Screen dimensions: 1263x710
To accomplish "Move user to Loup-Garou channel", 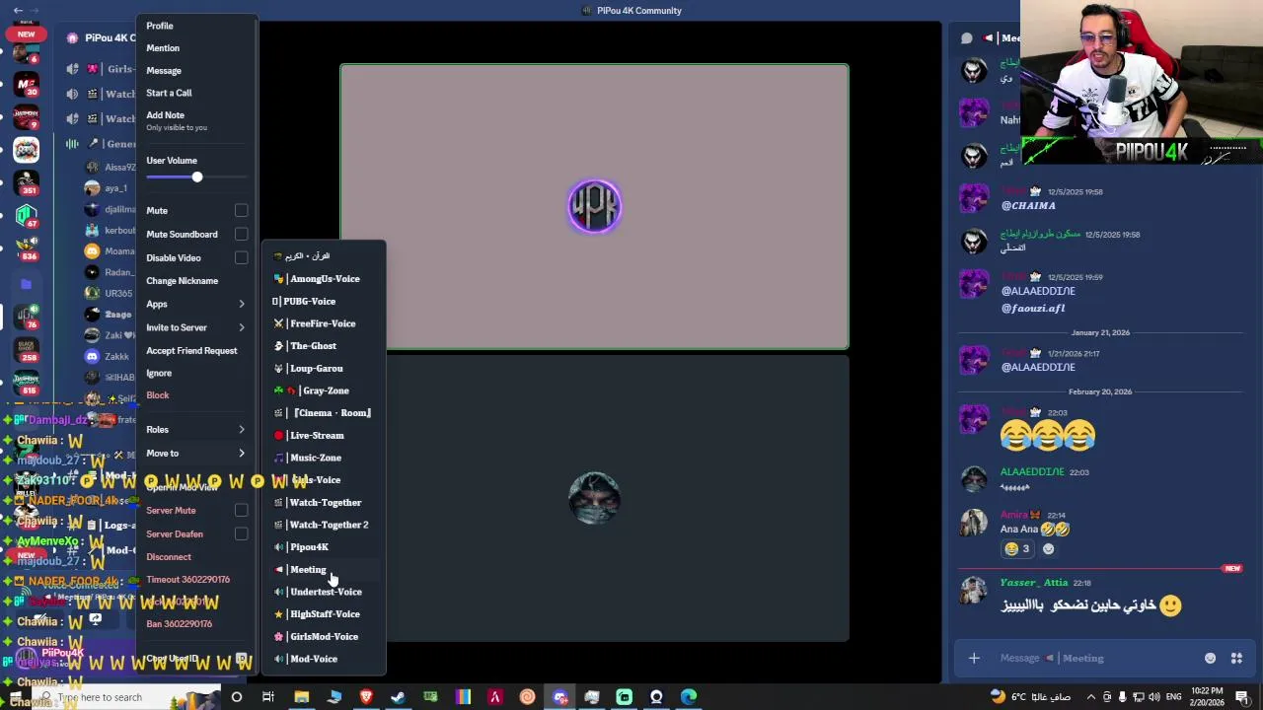I will coord(323,369).
